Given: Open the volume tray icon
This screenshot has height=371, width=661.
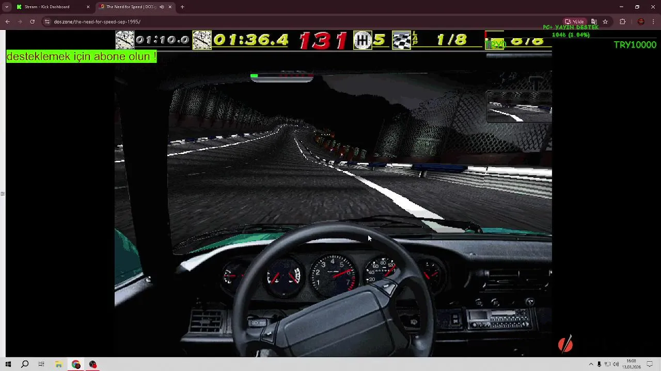Looking at the screenshot, I should 616,364.
